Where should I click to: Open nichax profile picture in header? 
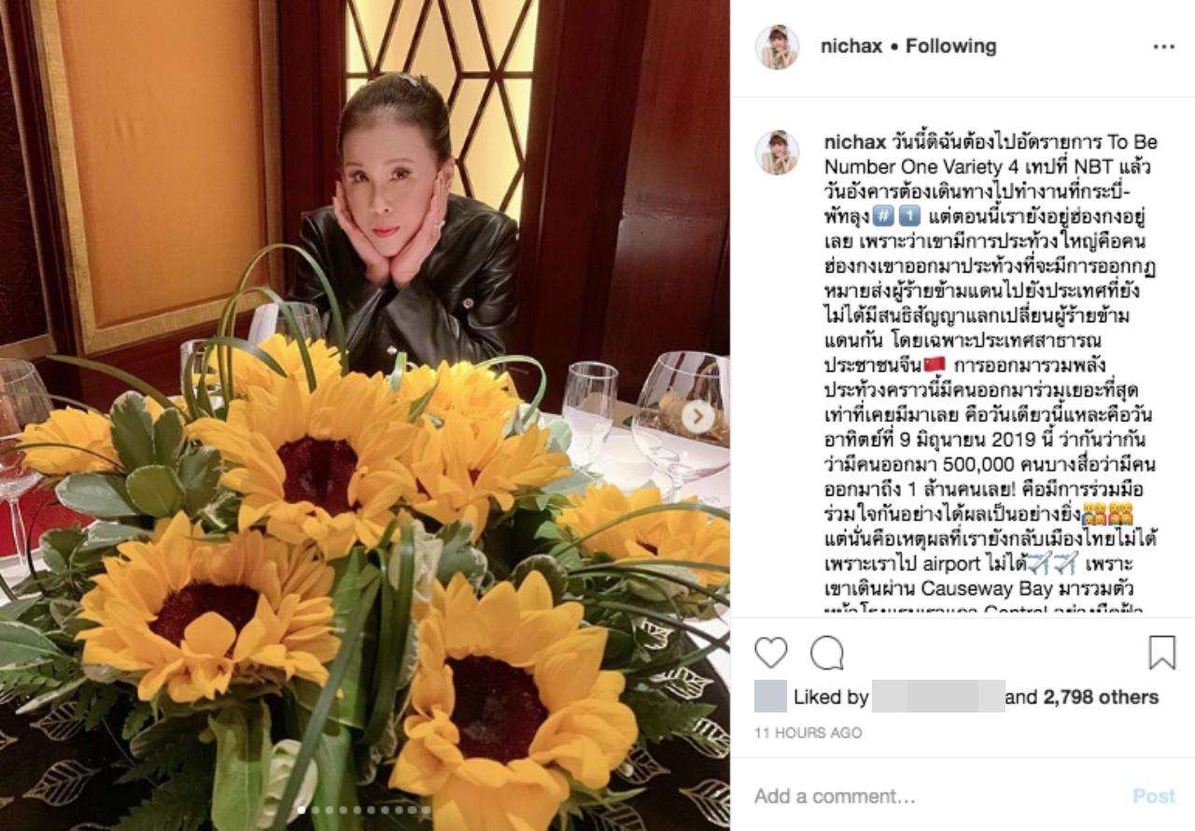777,47
